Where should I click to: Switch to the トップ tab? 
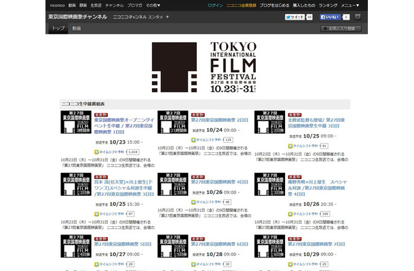[58, 28]
